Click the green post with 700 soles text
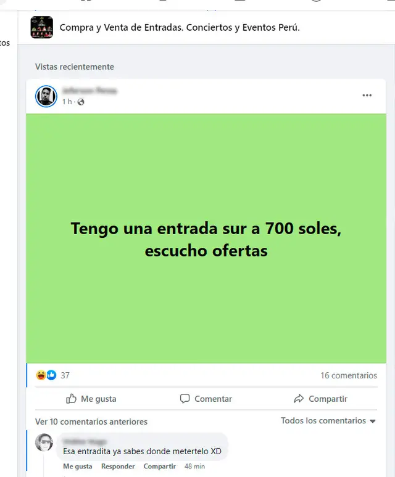395x477 pixels. 206,238
